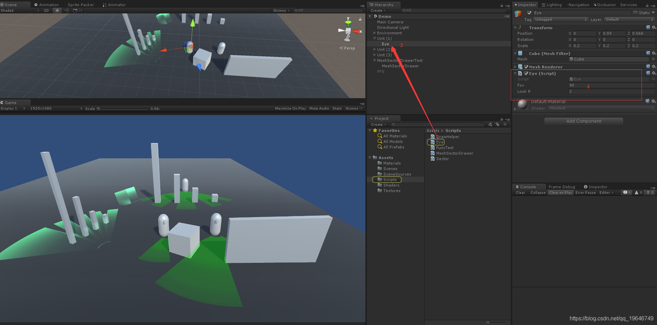
Task: Open the Frame Debug tab
Action: pyautogui.click(x=562, y=187)
